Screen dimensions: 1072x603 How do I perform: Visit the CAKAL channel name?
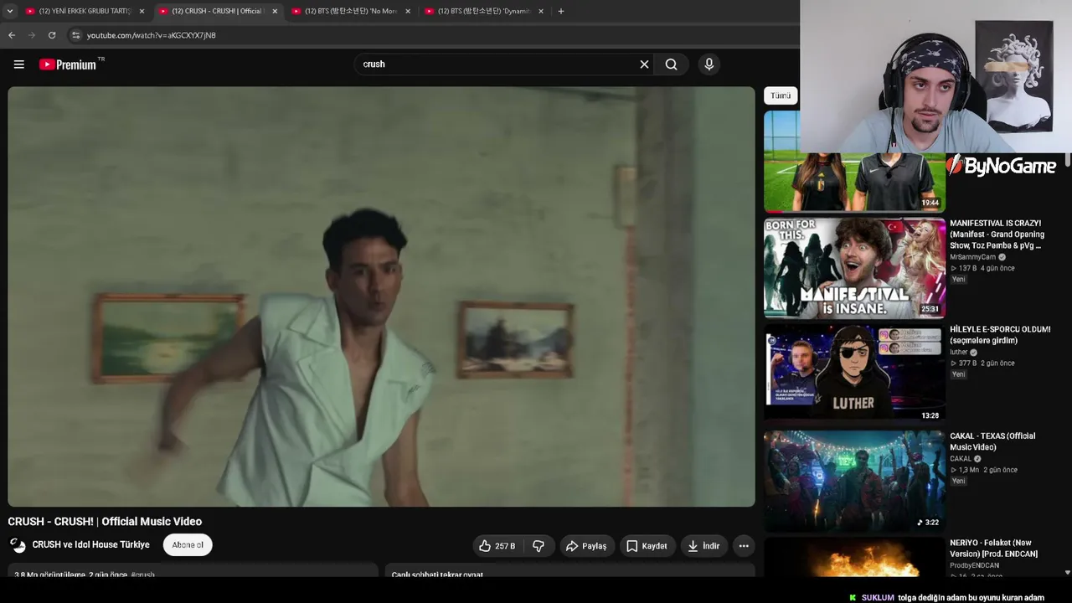961,459
